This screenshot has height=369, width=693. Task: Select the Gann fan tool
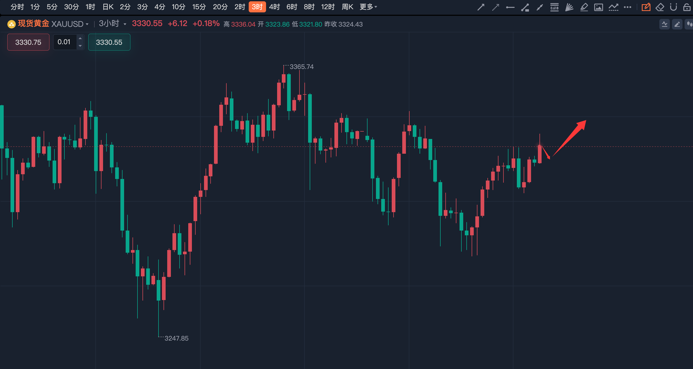(x=569, y=7)
